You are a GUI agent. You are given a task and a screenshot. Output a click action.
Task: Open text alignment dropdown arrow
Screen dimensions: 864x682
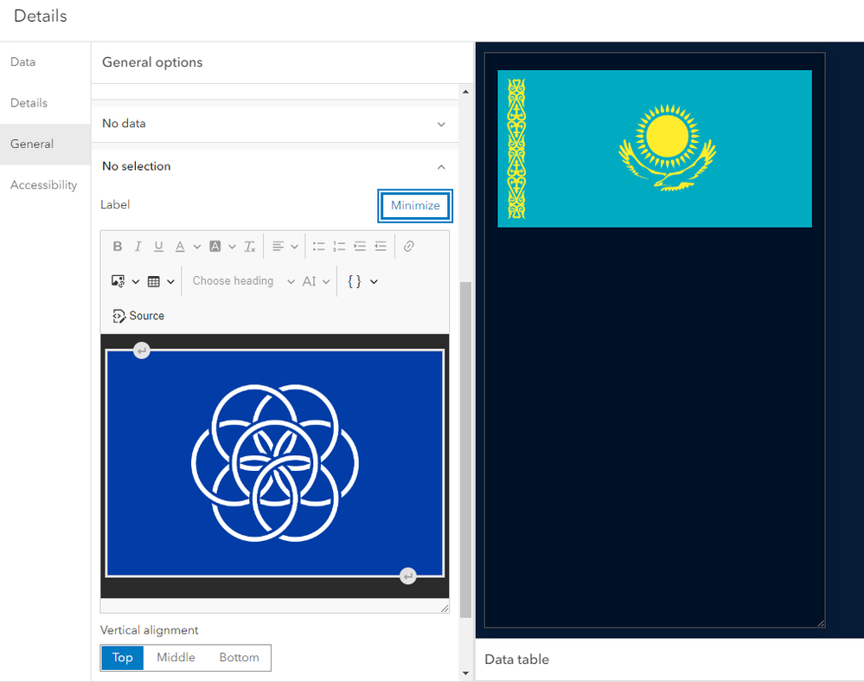point(294,247)
